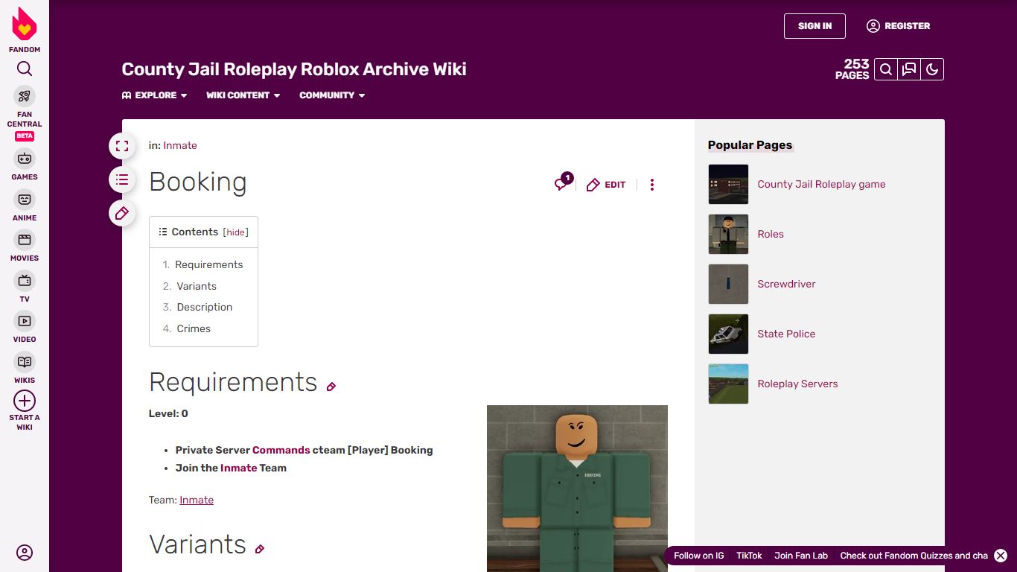Click the State Police thumbnail image

(728, 334)
